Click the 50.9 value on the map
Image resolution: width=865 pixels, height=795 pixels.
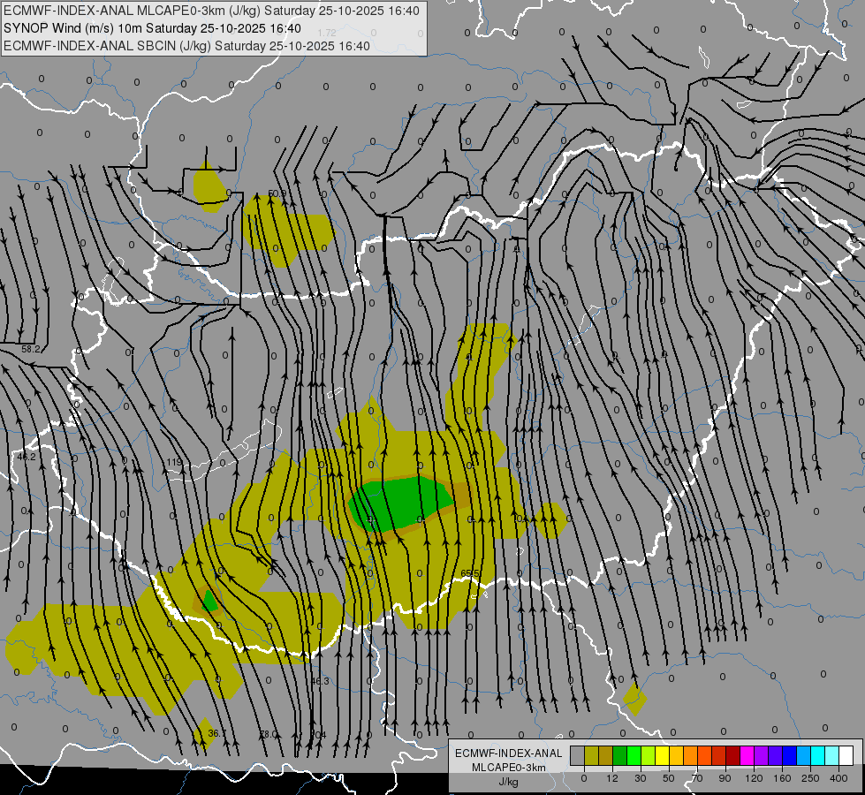pyautogui.click(x=277, y=193)
